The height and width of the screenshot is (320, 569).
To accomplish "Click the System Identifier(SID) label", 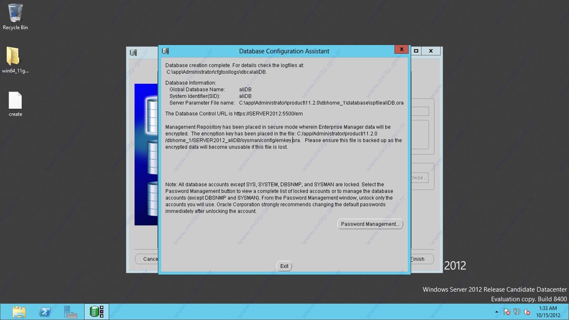I will 195,96.
